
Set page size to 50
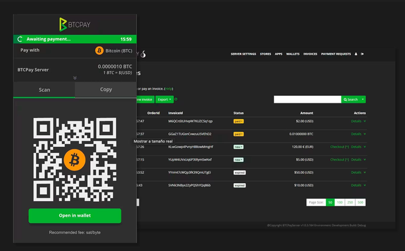(330, 202)
